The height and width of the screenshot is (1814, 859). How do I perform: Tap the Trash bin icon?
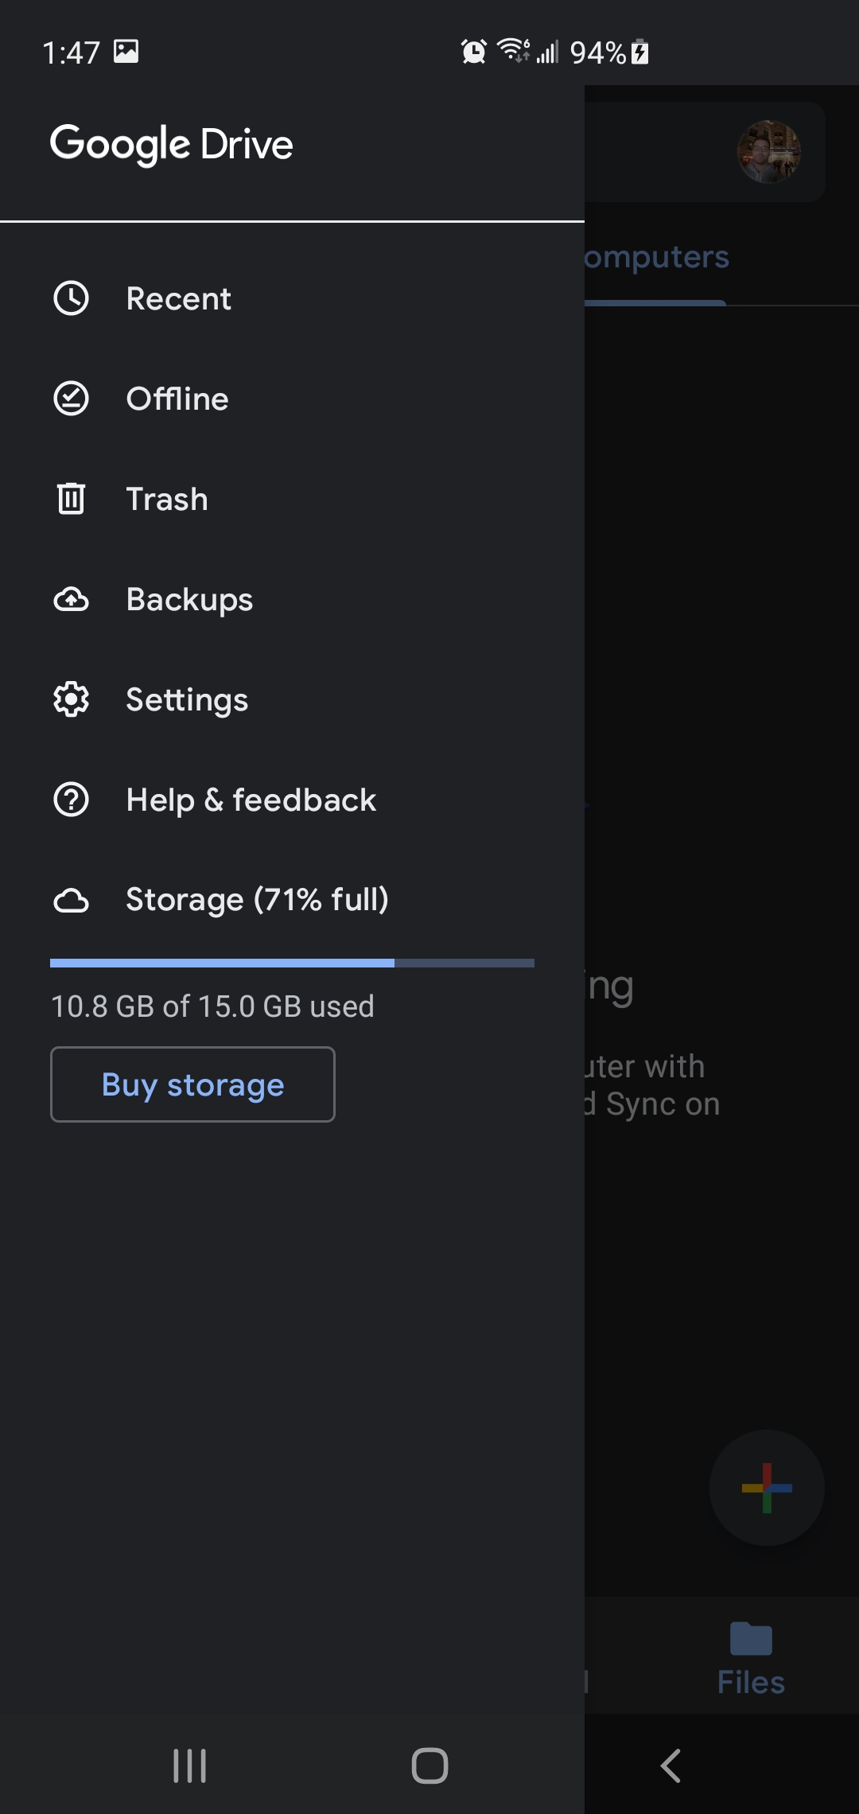coord(71,500)
